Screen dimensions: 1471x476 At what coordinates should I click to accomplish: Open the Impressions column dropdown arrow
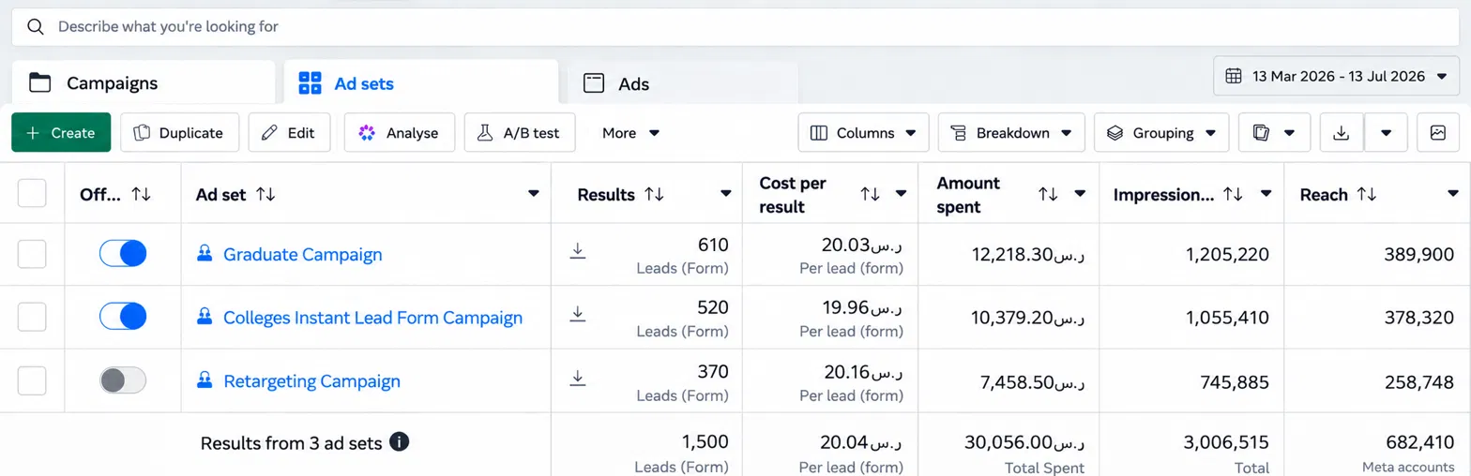[x=1266, y=194]
